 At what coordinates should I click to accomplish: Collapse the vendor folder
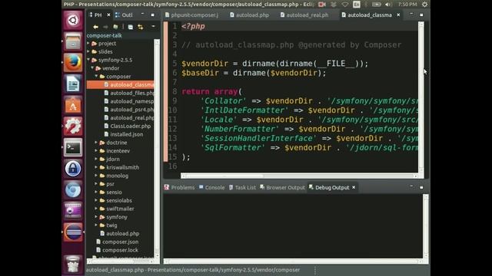pos(92,68)
